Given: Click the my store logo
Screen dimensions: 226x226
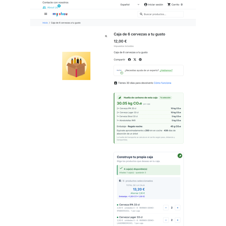Looking at the screenshot, I should pyautogui.click(x=60, y=14).
